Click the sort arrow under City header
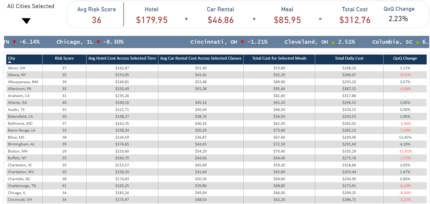 [10, 62]
